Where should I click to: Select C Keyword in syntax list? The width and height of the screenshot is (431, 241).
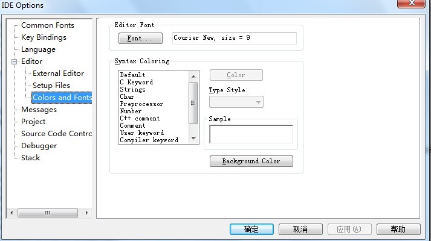(136, 82)
